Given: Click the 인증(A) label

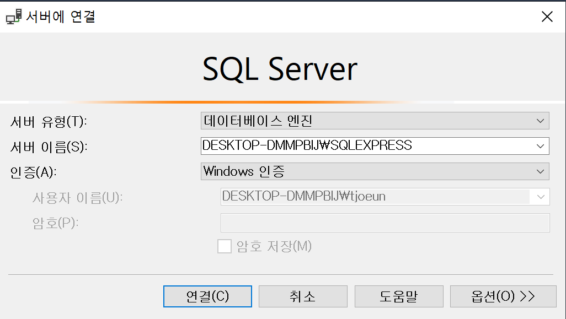Looking at the screenshot, I should click(33, 172).
